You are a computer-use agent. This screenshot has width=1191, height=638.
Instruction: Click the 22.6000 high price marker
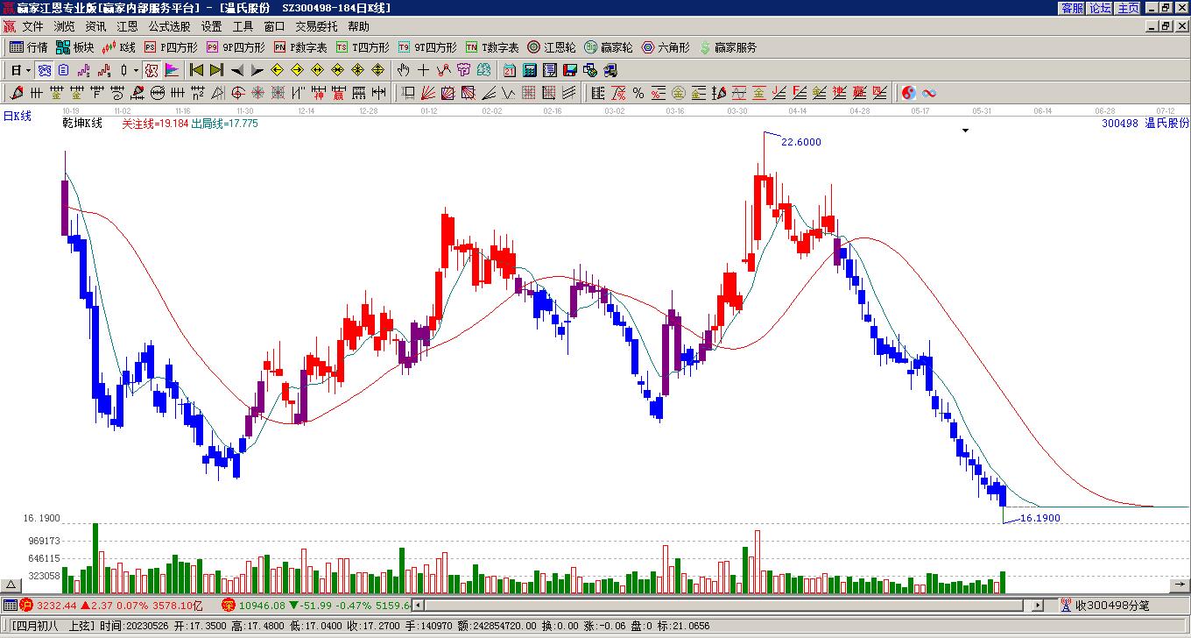pyautogui.click(x=801, y=142)
